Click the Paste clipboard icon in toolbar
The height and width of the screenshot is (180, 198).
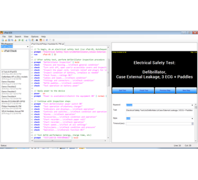[33, 40]
